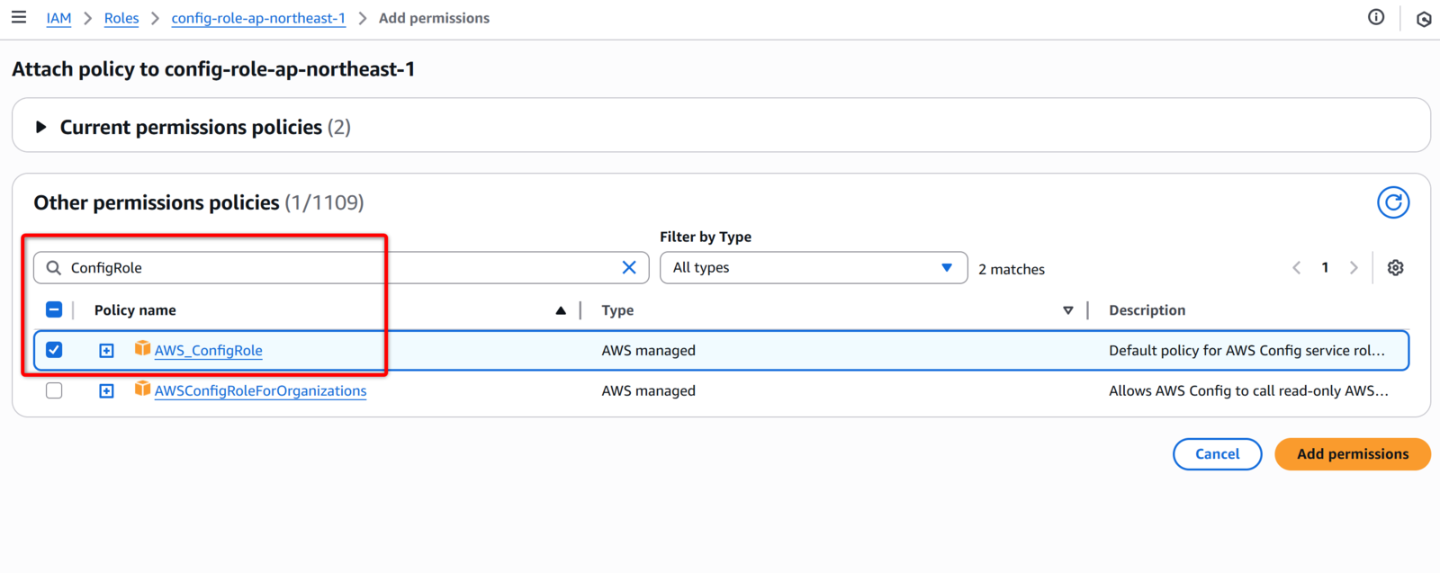This screenshot has width=1440, height=573.
Task: Go to Roles breadcrumb
Action: (121, 18)
